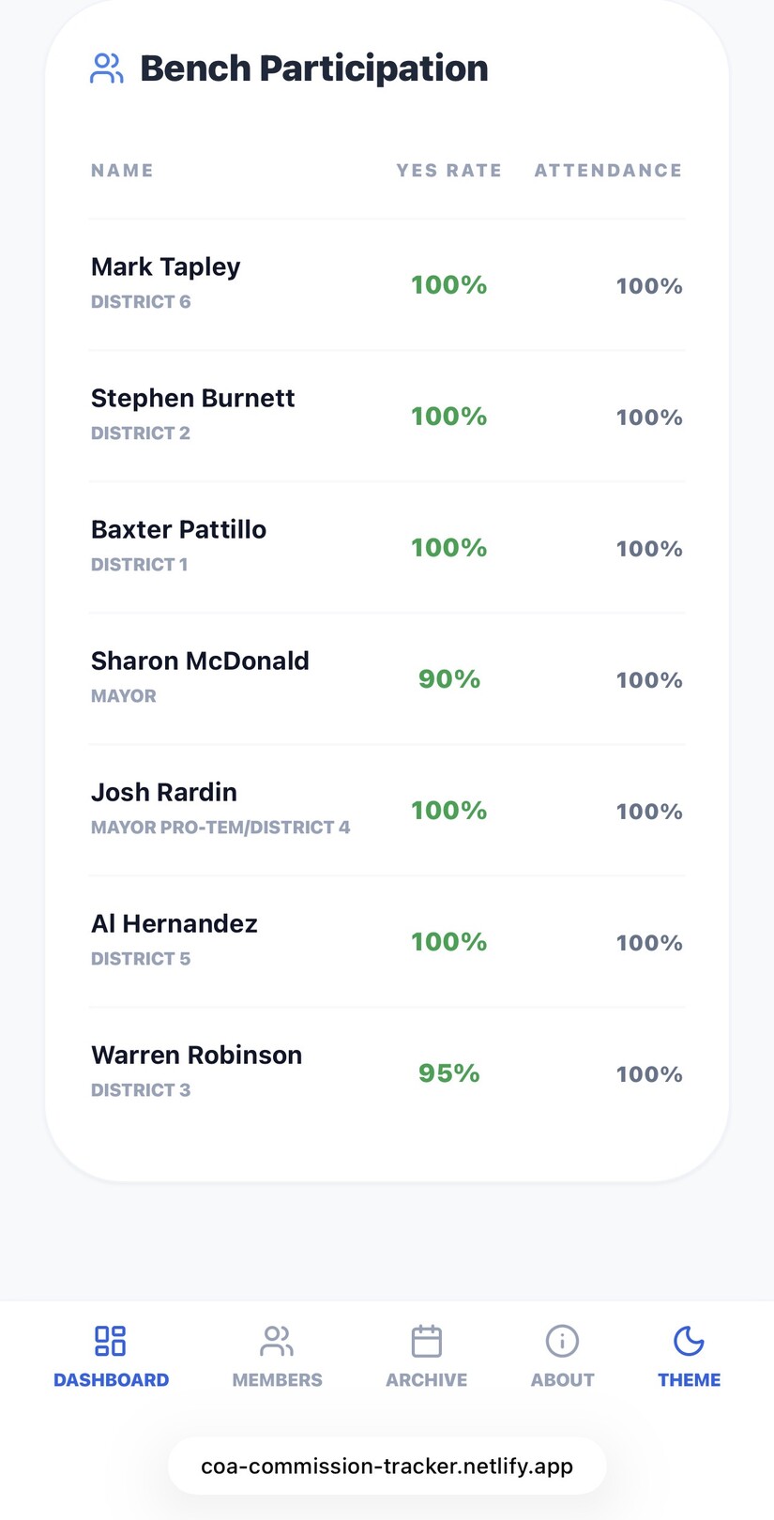Click the About info icon
Image resolution: width=774 pixels, height=1520 pixels.
click(562, 1341)
